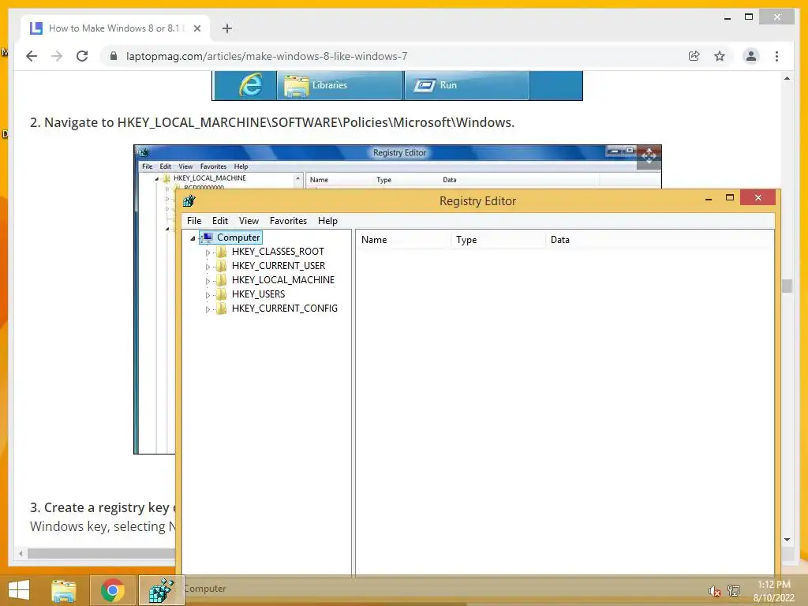Click the HKEY_LOCAL_MACHINE folder icon
The height and width of the screenshot is (606, 808).
(x=222, y=280)
